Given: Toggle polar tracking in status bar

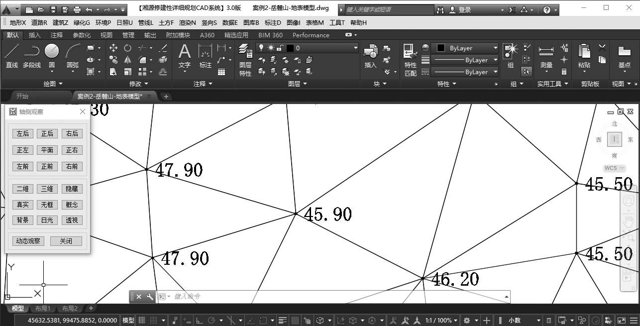Looking at the screenshot, I should [211, 320].
